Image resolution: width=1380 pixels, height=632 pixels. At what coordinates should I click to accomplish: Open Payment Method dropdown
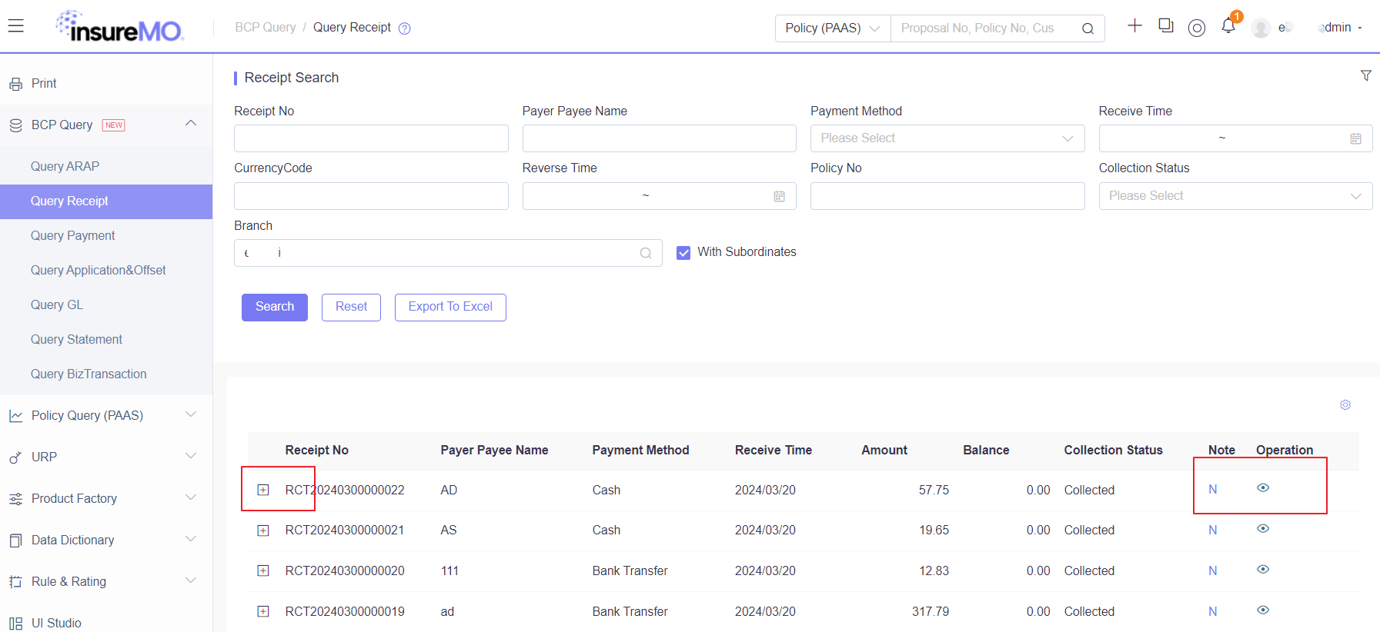947,138
